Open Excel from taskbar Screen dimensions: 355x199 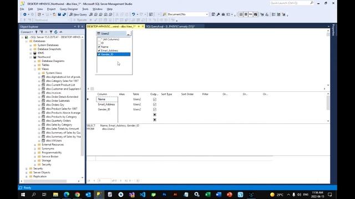tap(207, 195)
